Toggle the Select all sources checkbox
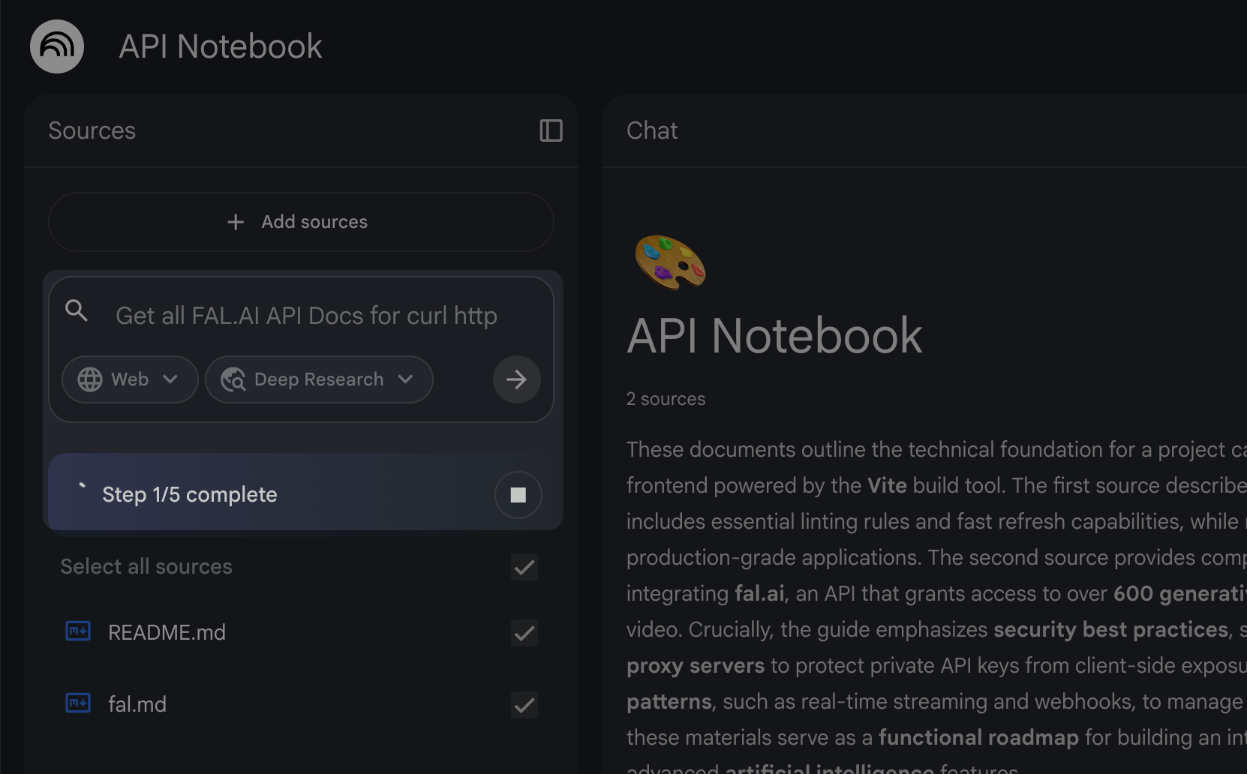1247x774 pixels. [524, 567]
